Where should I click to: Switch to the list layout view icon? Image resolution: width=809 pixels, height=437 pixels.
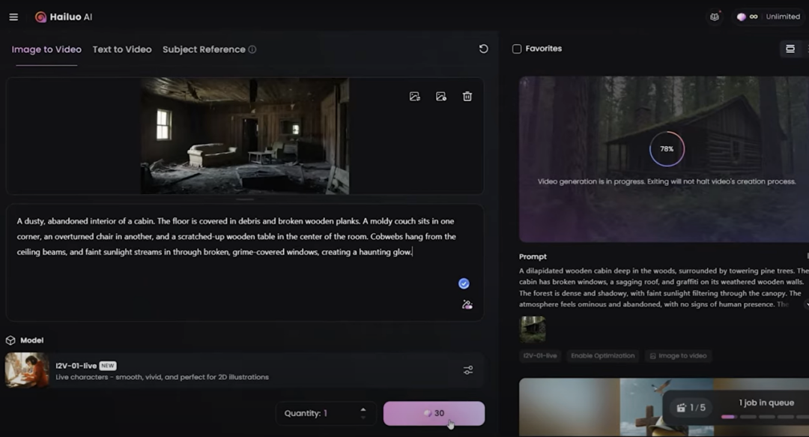click(x=790, y=49)
